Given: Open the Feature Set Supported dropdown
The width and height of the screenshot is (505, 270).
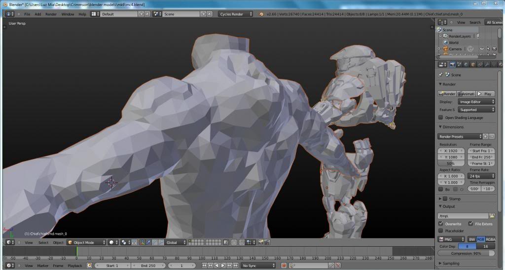Looking at the screenshot, I should pyautogui.click(x=476, y=110).
